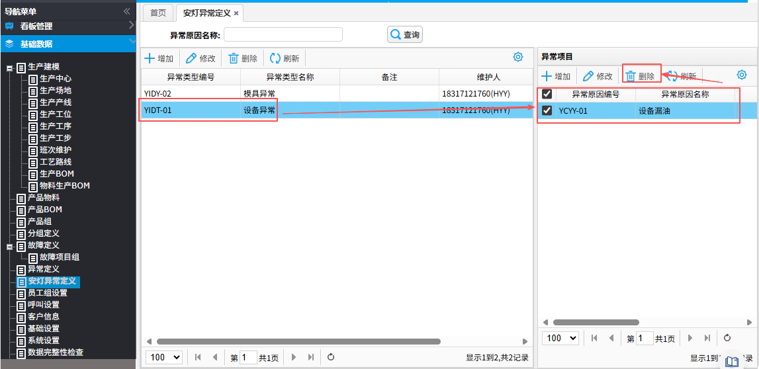
Task: Click the 增加 plus icon in left toolbar
Action: (x=150, y=58)
